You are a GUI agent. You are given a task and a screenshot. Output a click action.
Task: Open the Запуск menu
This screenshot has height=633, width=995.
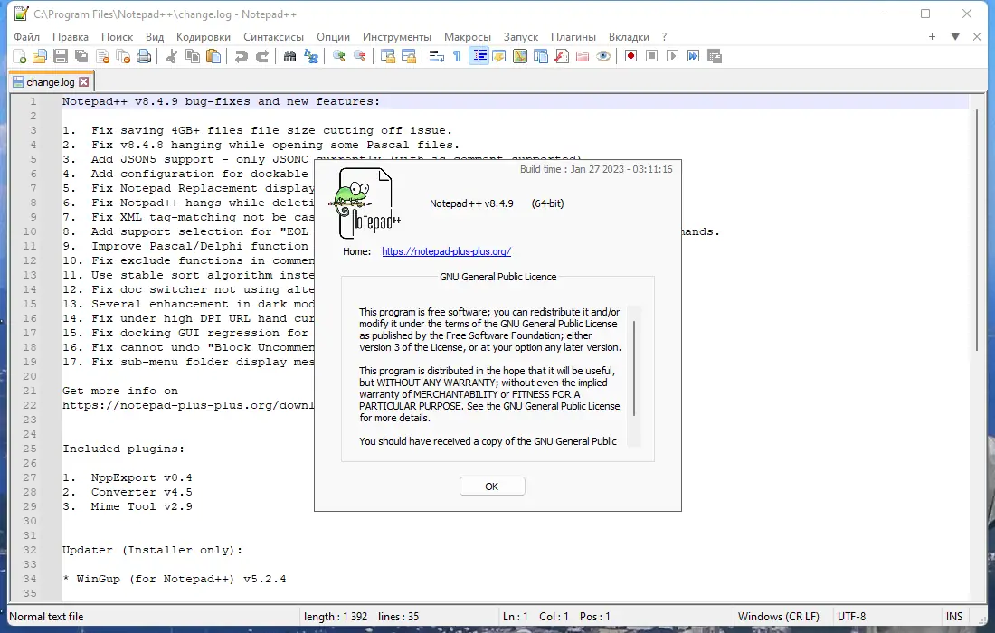point(521,37)
